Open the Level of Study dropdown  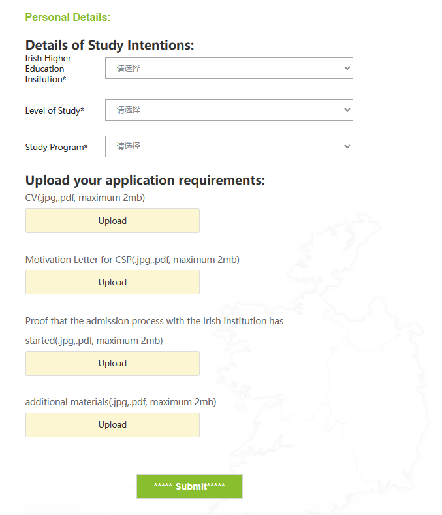point(229,110)
